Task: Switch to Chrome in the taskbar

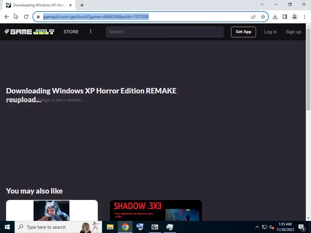Action: point(125,227)
